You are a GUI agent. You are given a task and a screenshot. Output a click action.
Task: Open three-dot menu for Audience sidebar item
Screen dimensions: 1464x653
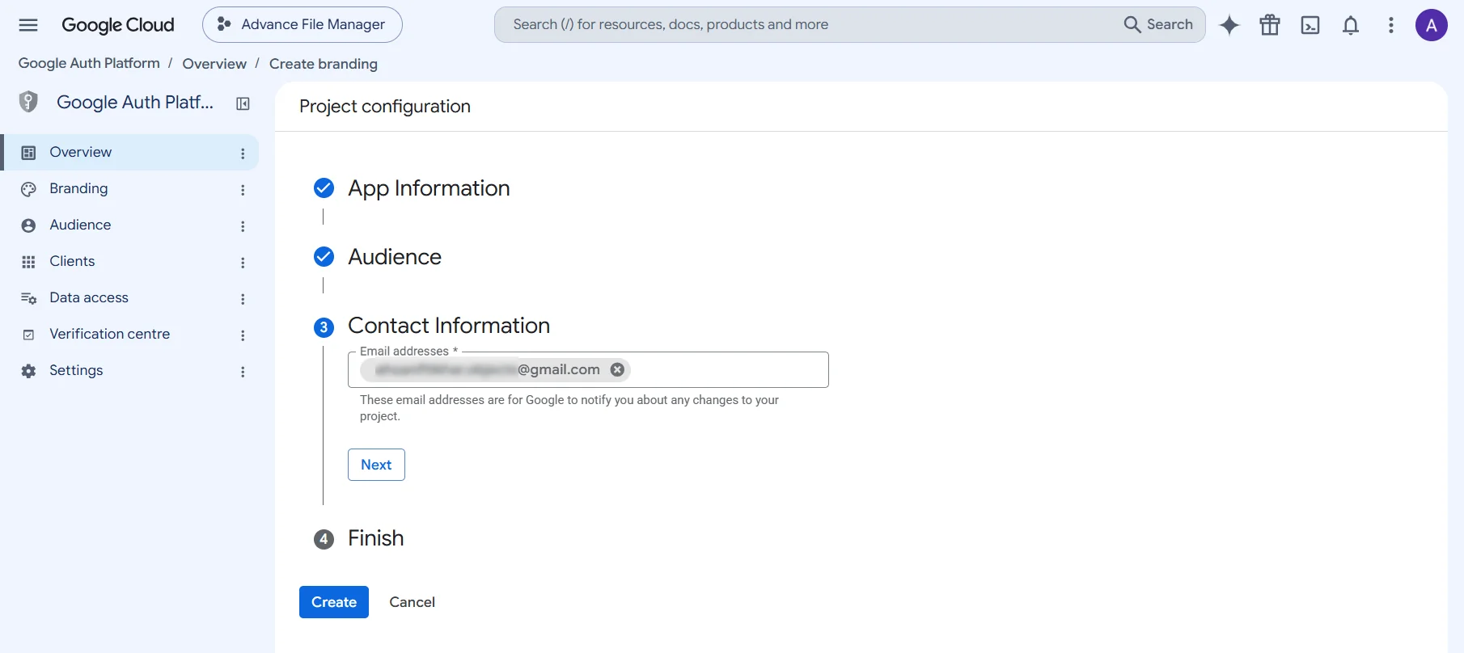click(243, 225)
